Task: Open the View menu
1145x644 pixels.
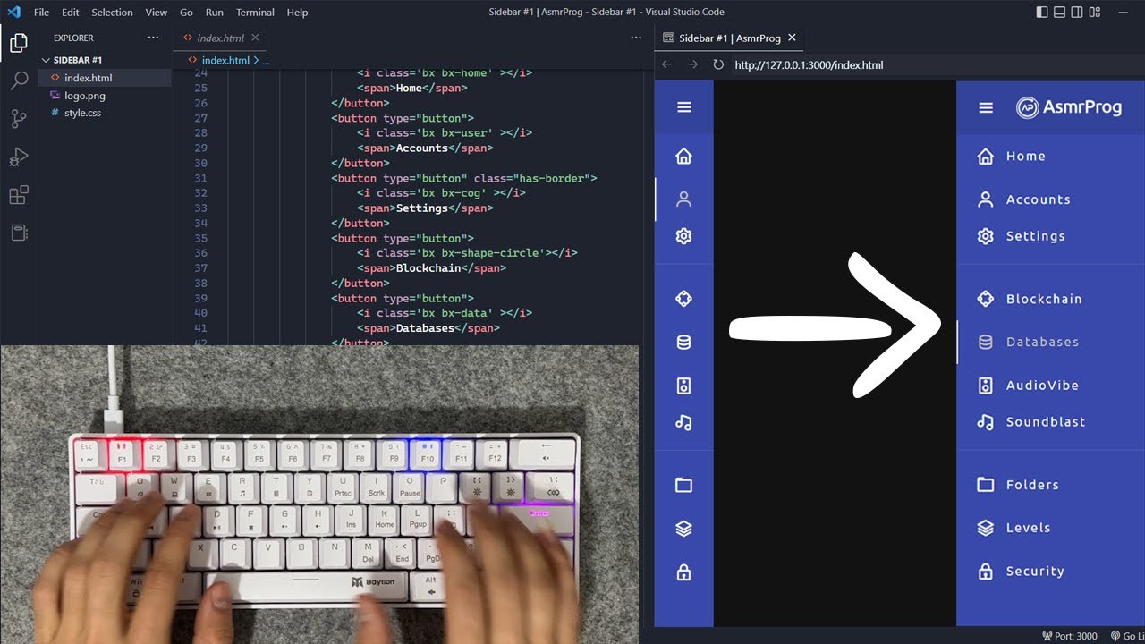Action: [157, 13]
